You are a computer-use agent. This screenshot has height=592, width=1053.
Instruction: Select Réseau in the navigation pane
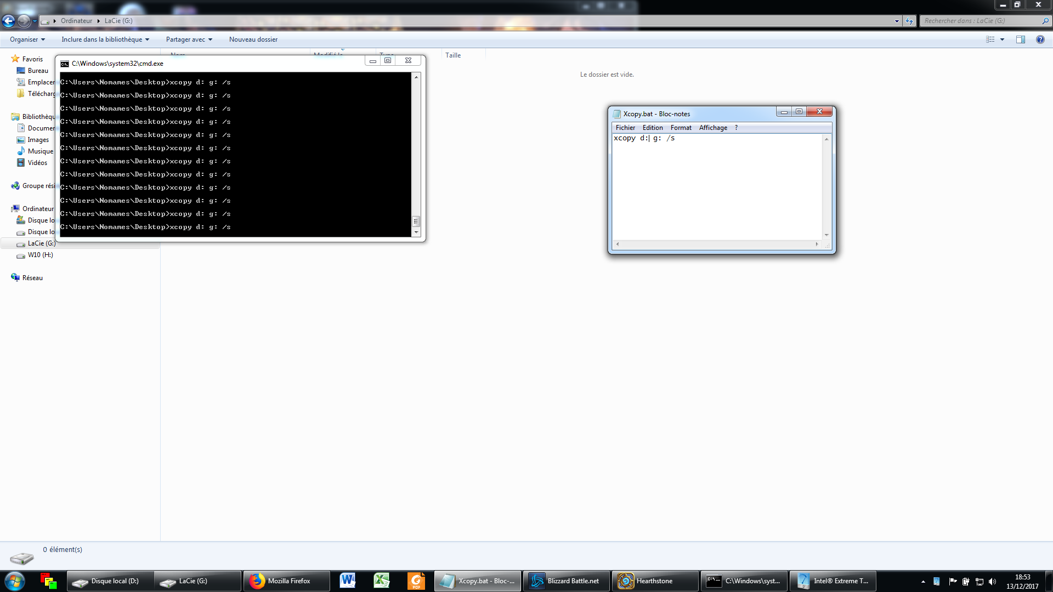click(x=32, y=278)
